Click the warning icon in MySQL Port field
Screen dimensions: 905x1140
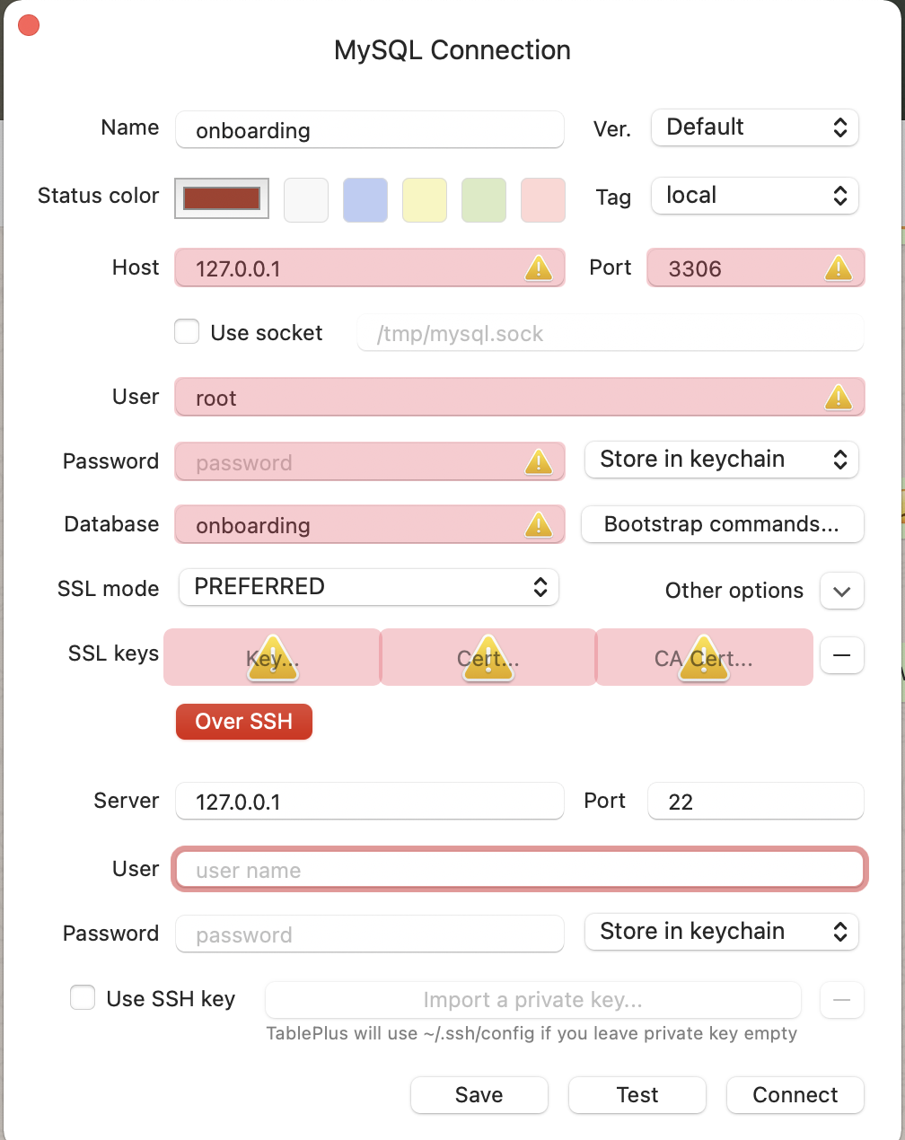[x=839, y=267]
